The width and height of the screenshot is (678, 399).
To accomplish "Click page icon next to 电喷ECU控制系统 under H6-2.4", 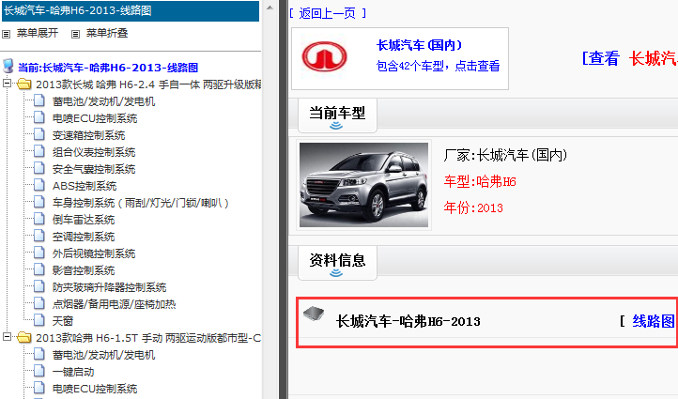I will pos(39,117).
